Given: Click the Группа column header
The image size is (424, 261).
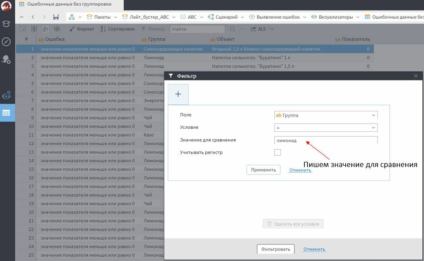Looking at the screenshot, I should (174, 39).
